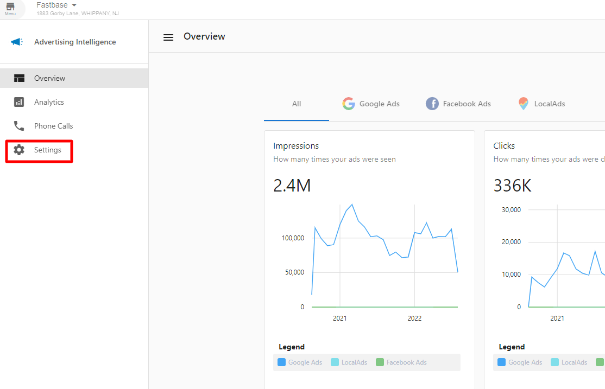
Task: Click Google Ads swatch in Clicks legend
Action: coord(501,362)
